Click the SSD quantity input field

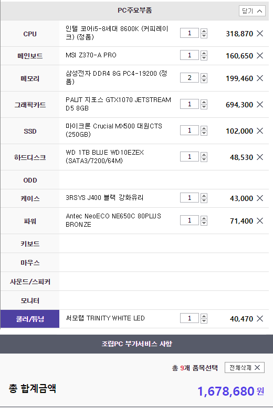pos(190,130)
